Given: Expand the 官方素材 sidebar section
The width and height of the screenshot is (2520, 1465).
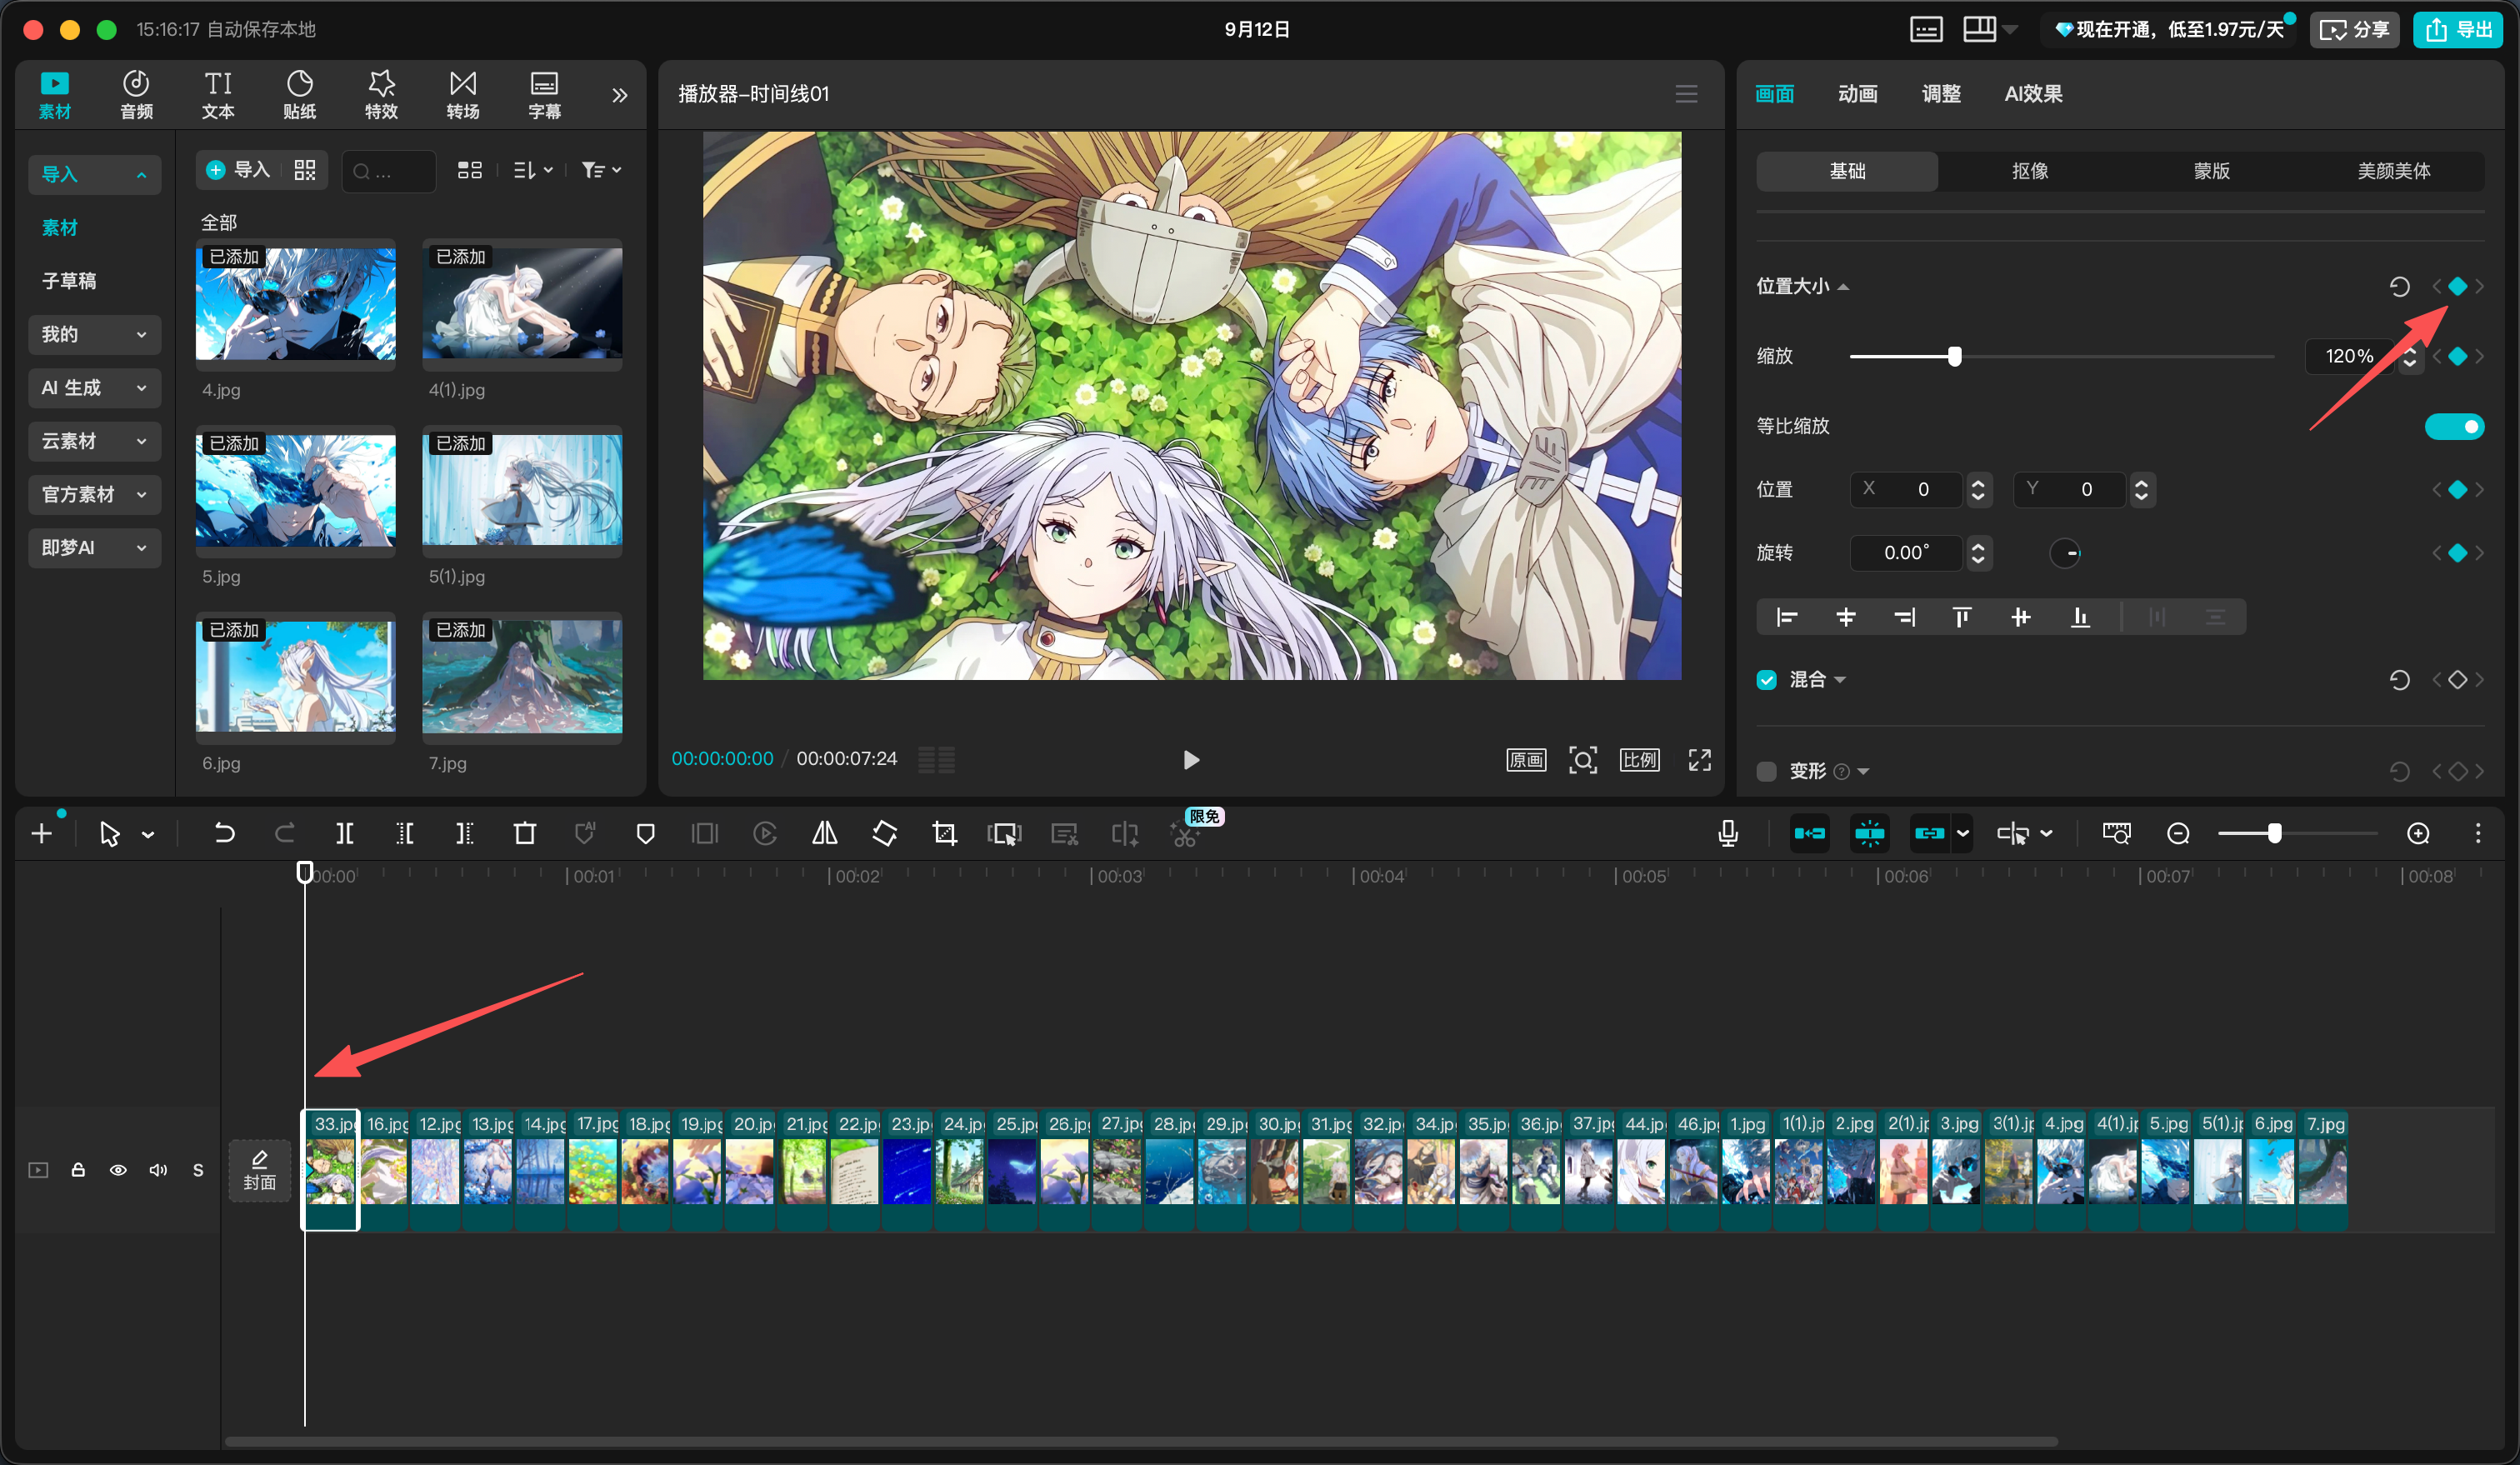Looking at the screenshot, I should tap(95, 495).
